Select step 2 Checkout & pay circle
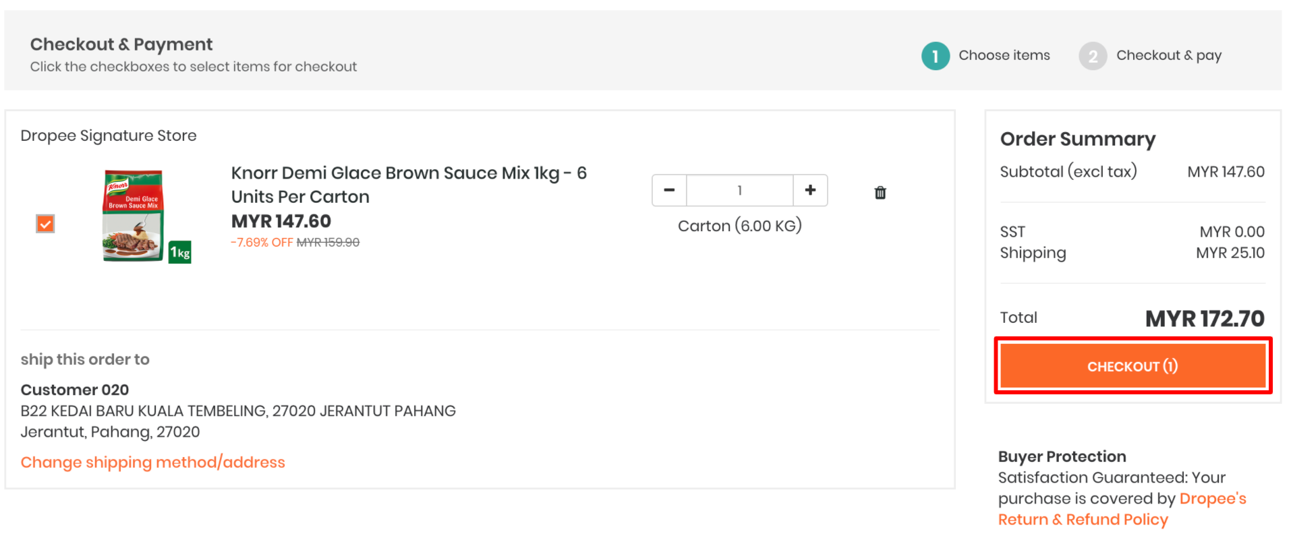 click(1093, 56)
